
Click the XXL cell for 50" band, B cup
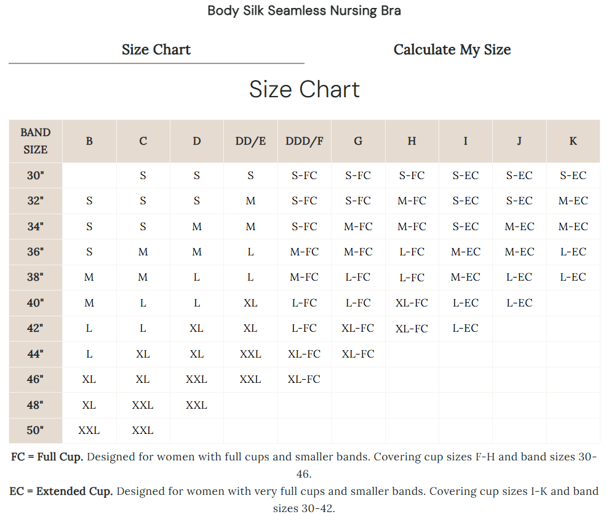[89, 430]
